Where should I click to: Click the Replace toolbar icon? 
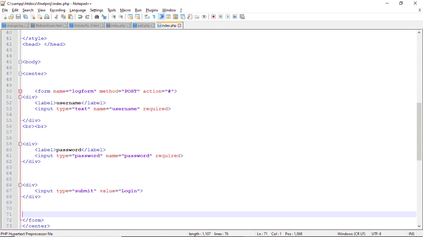(104, 17)
